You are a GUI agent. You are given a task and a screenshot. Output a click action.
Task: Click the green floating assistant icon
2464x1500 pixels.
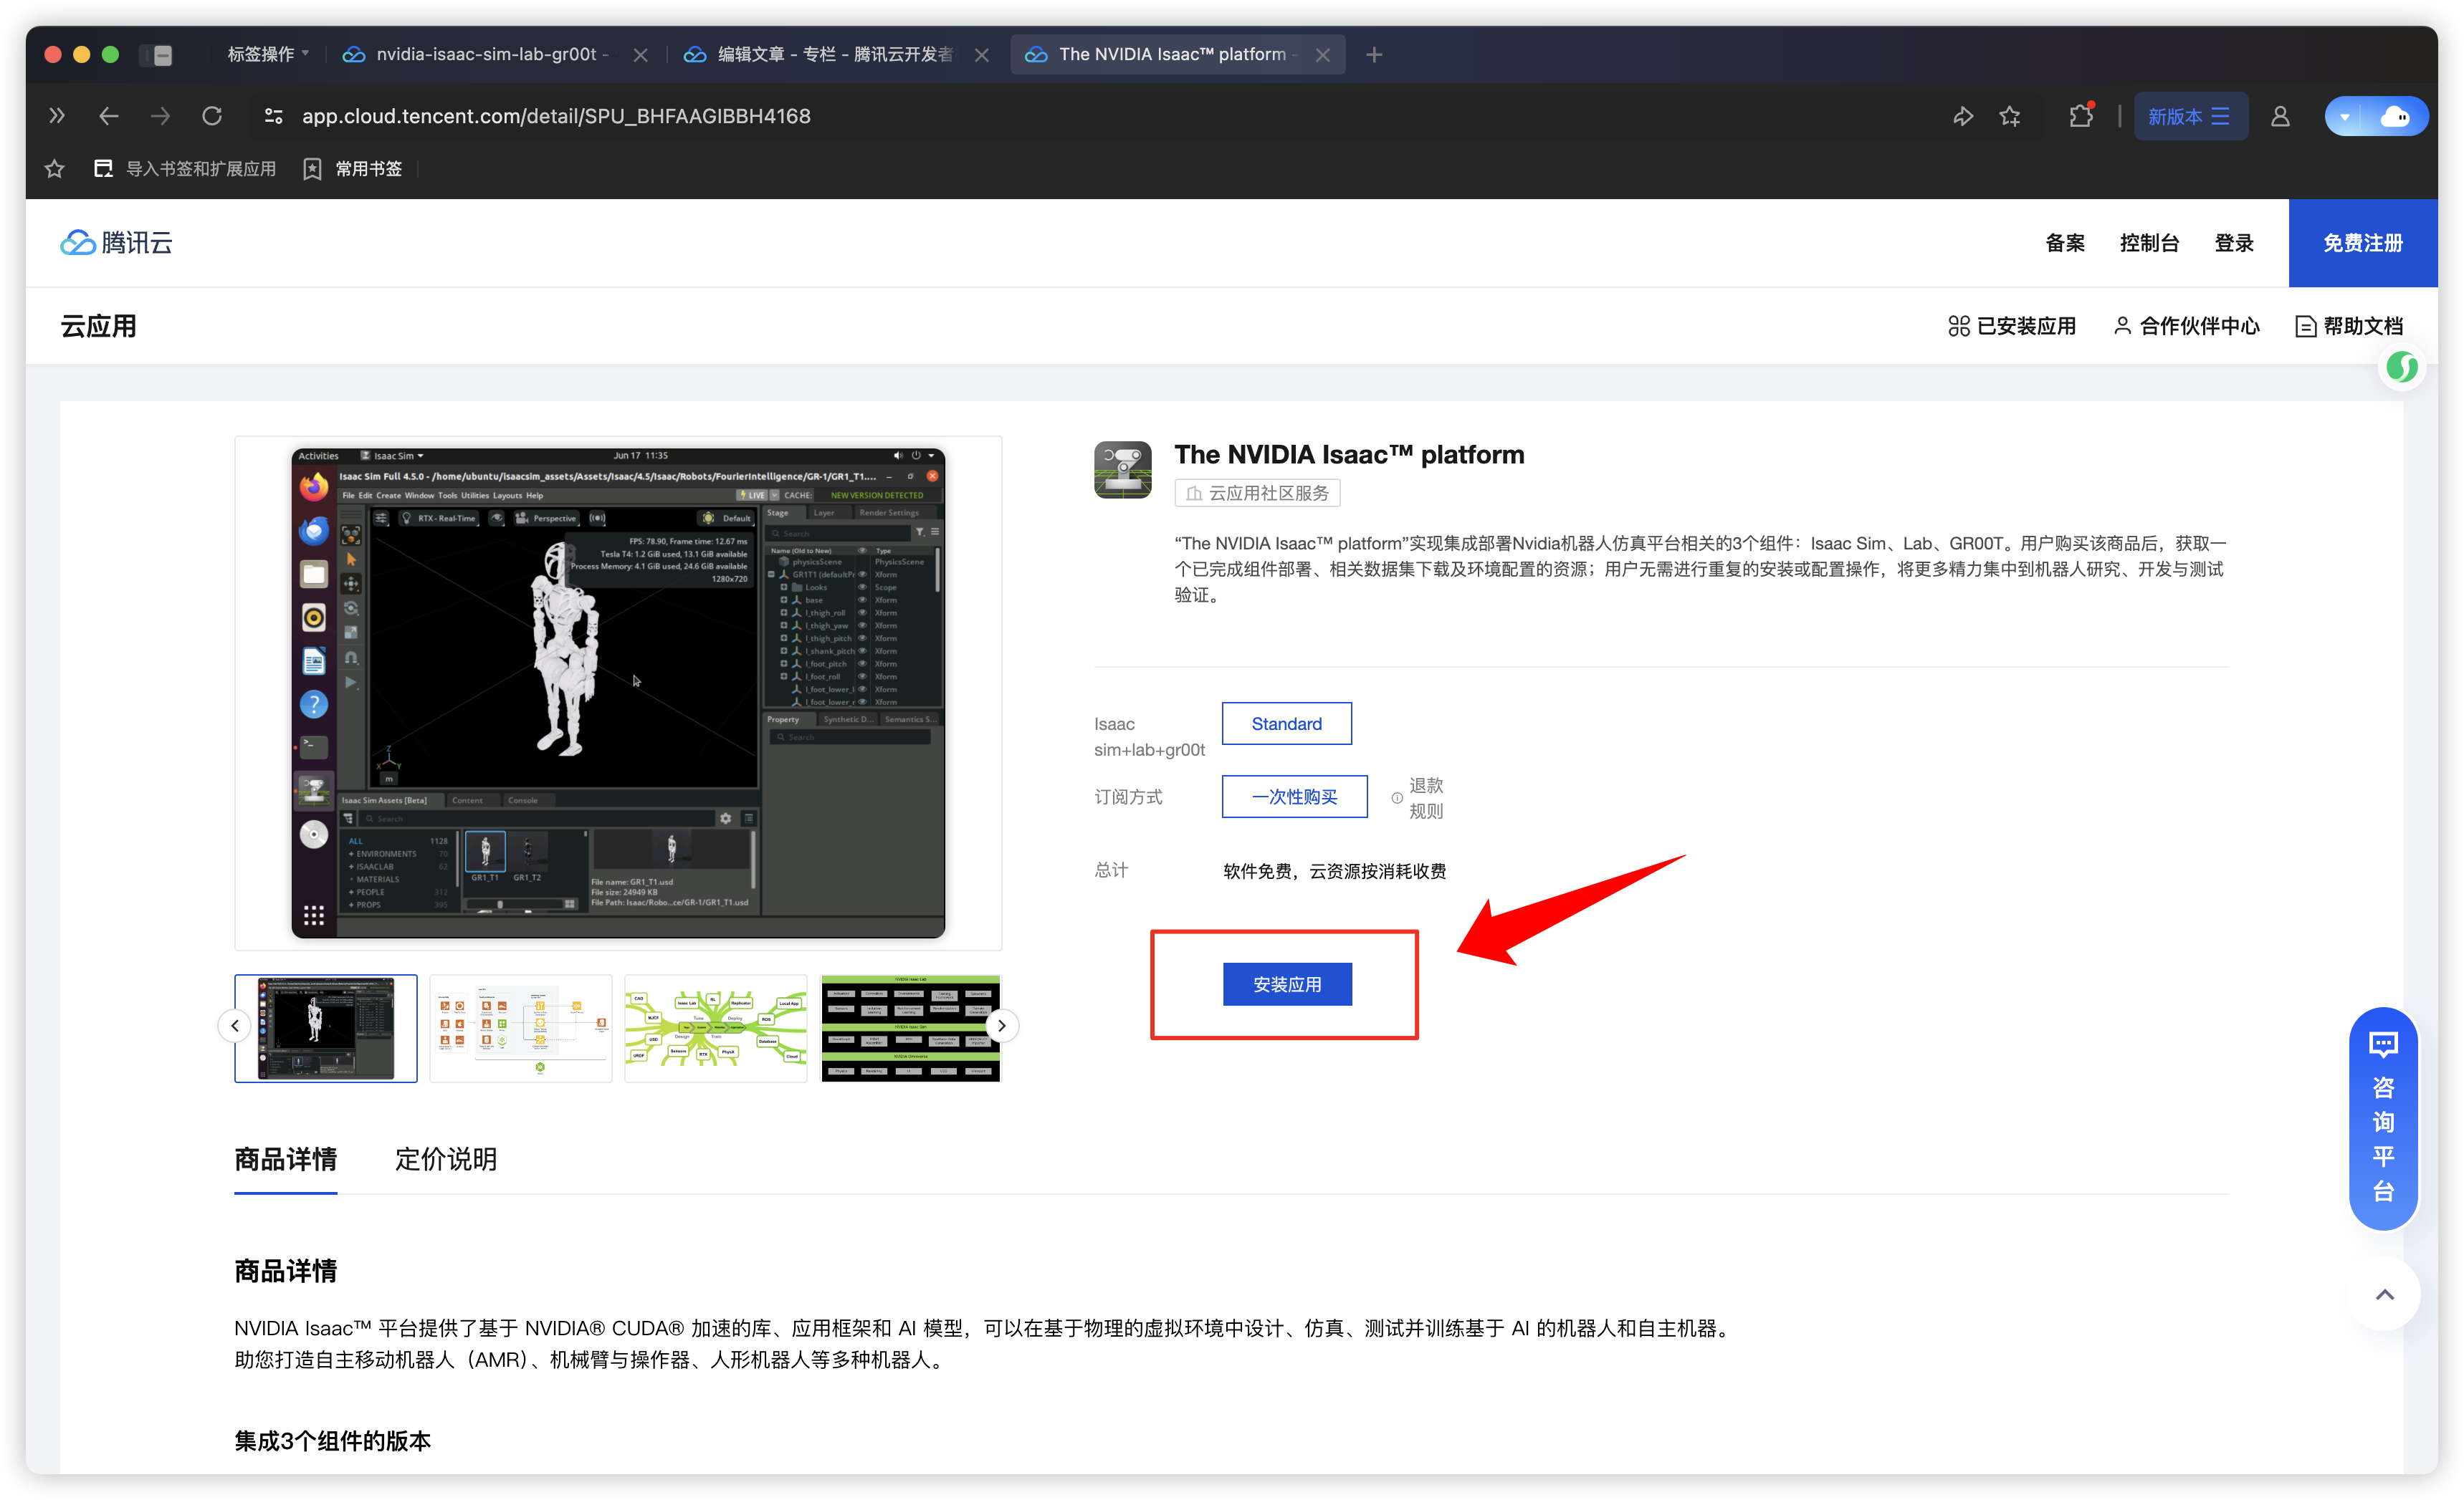click(x=2402, y=367)
